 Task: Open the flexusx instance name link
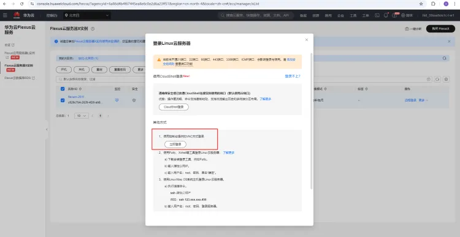(x=76, y=97)
